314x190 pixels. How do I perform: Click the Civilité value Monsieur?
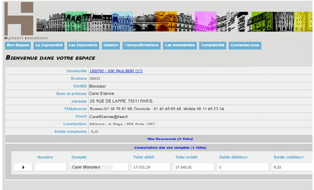point(98,86)
